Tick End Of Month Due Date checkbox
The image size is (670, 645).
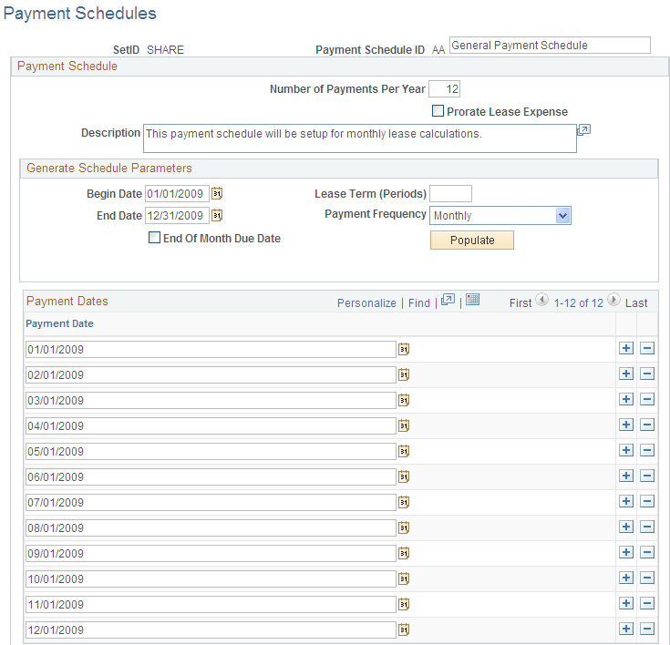(154, 238)
